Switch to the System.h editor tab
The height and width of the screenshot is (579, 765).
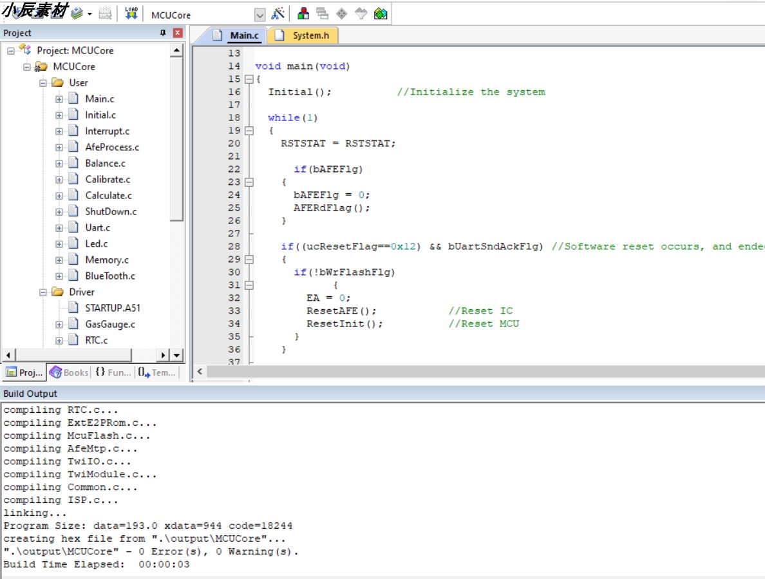tap(310, 36)
